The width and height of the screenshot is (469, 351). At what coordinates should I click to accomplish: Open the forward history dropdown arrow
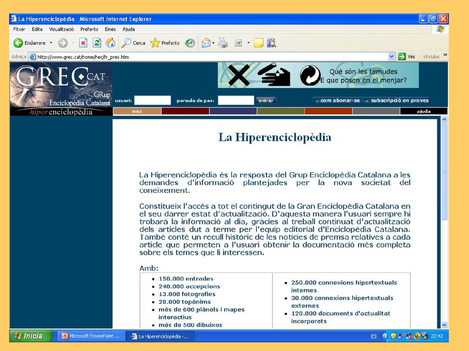pyautogui.click(x=73, y=43)
